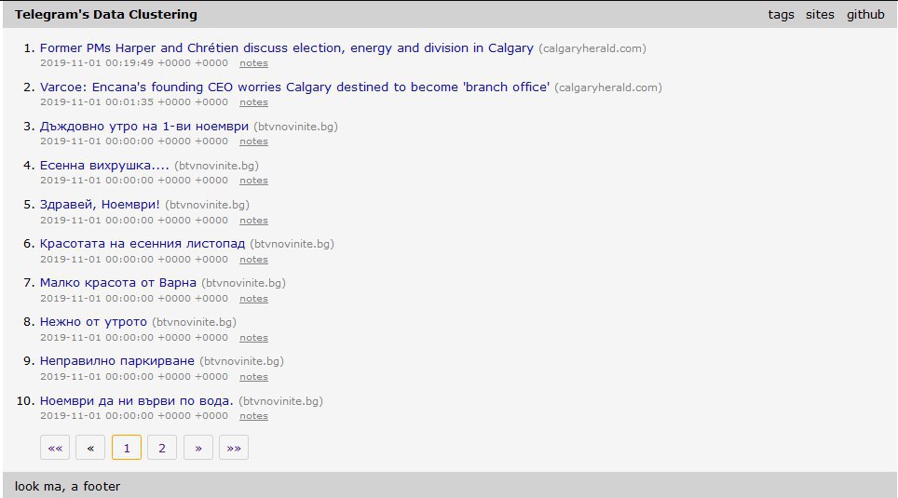Image resolution: width=898 pixels, height=498 pixels.
Task: Click the 2019-11-01 00:01:35 timestamp
Action: 134,101
